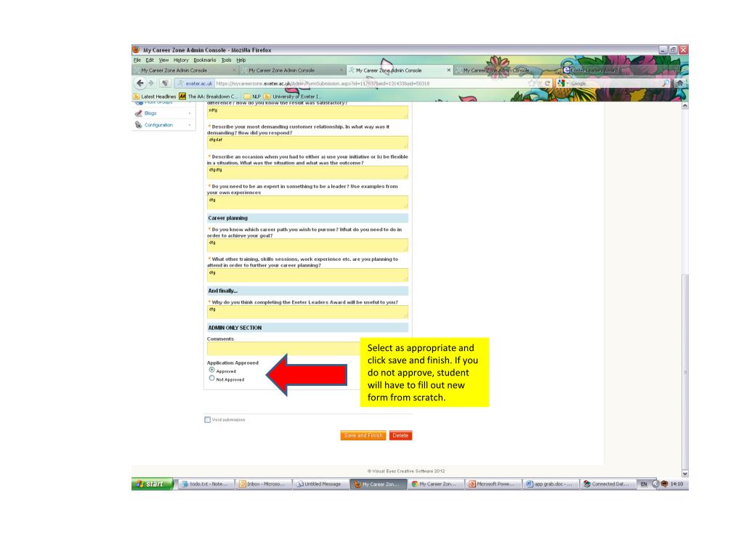Click the Career planning section header
The image size is (744, 558).
pos(307,218)
